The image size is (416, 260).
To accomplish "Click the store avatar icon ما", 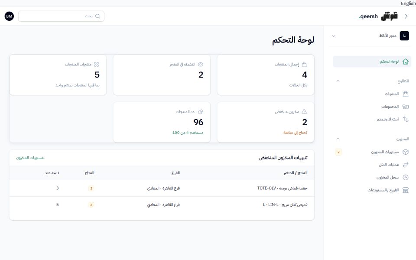I will click(x=404, y=36).
